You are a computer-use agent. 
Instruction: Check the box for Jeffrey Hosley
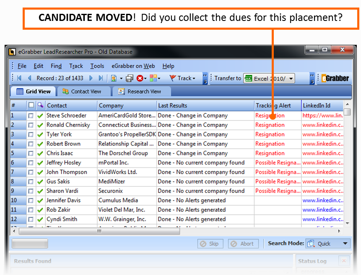click(x=31, y=163)
